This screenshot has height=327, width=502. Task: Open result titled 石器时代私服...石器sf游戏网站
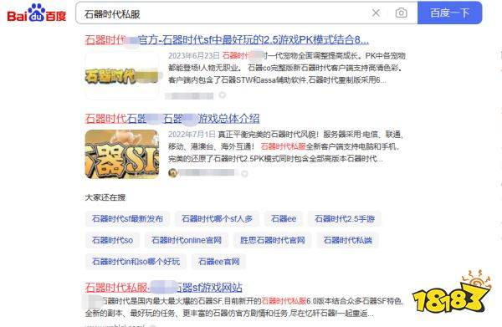click(x=164, y=288)
